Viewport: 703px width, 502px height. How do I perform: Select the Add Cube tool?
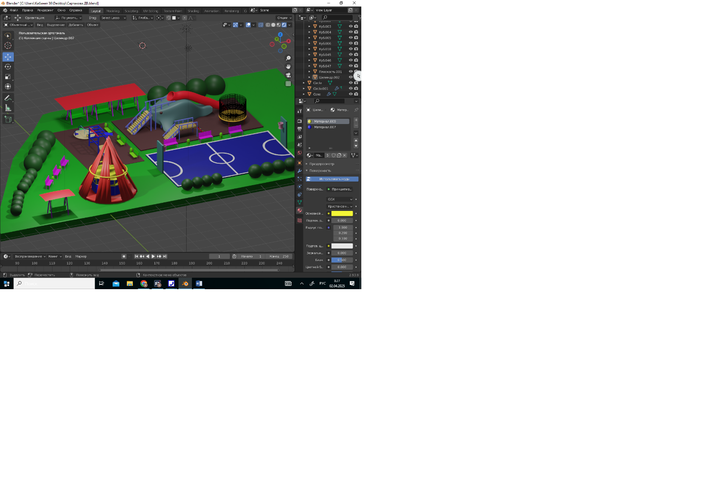coord(8,119)
